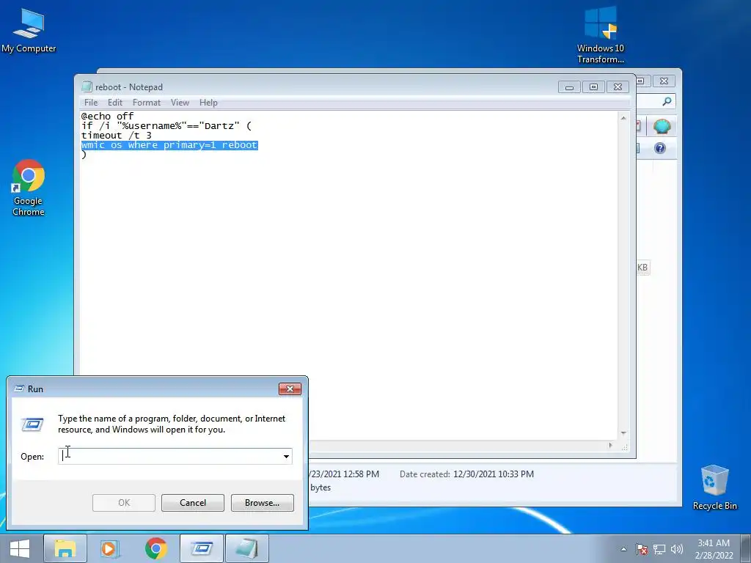Minimize the Notepad window
Screen dimensions: 751x563
[x=569, y=87]
